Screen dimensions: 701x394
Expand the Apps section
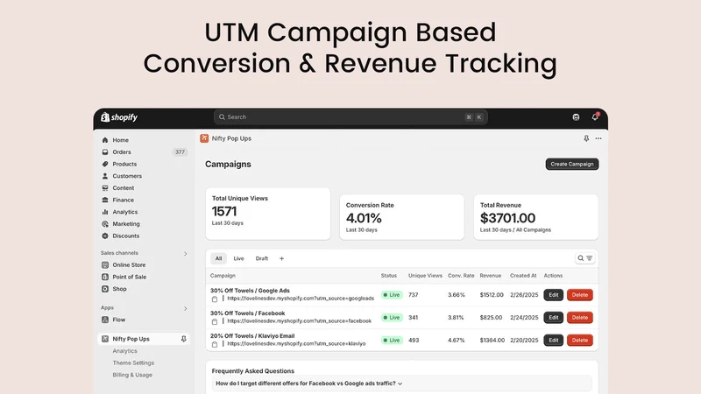(x=185, y=309)
